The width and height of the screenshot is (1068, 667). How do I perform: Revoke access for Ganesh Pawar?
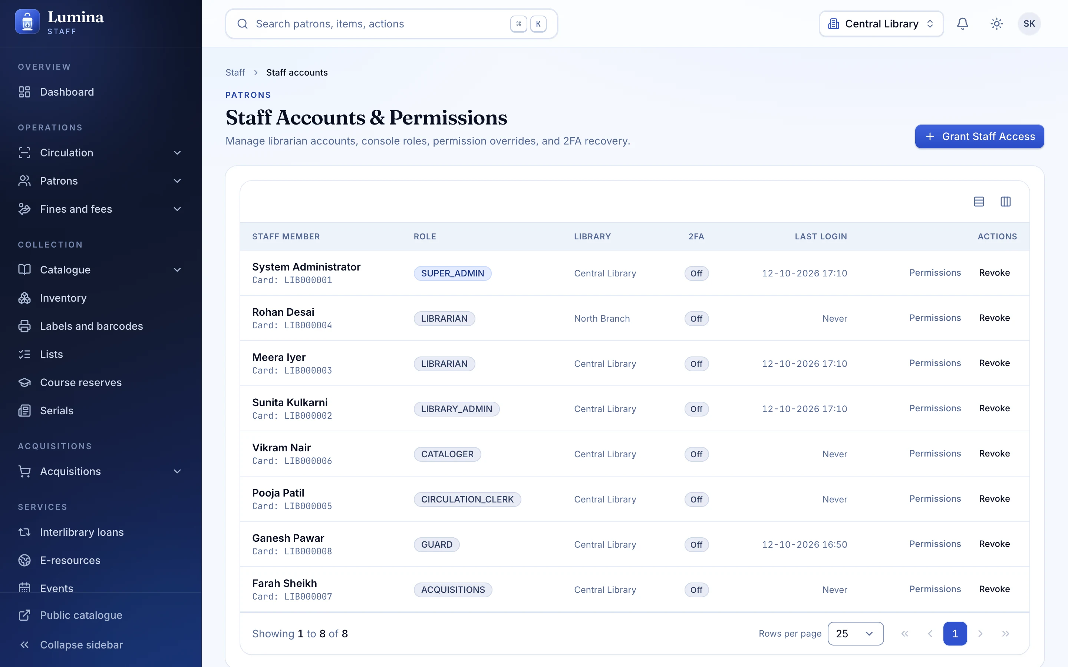click(x=994, y=544)
